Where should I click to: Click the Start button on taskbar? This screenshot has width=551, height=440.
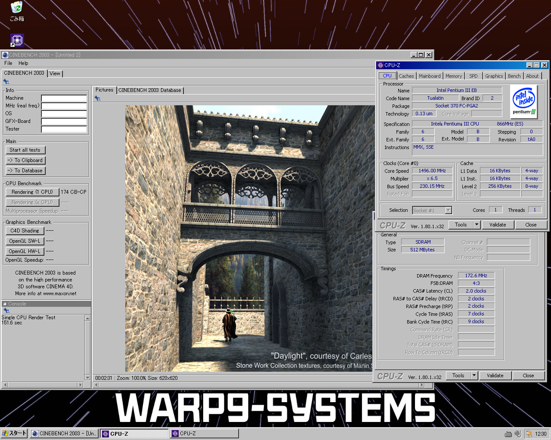click(x=14, y=434)
